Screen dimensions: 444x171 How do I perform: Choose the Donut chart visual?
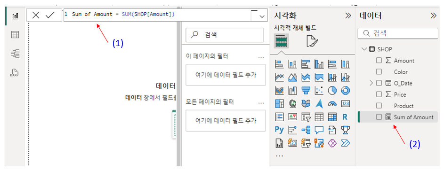pos(346,91)
